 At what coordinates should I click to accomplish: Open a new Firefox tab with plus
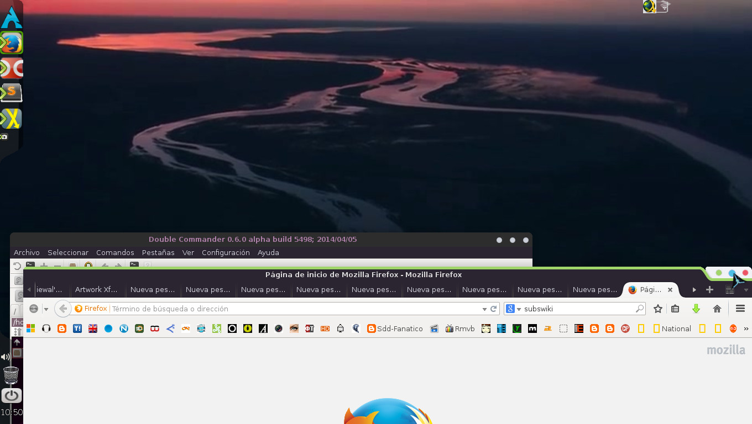(710, 289)
